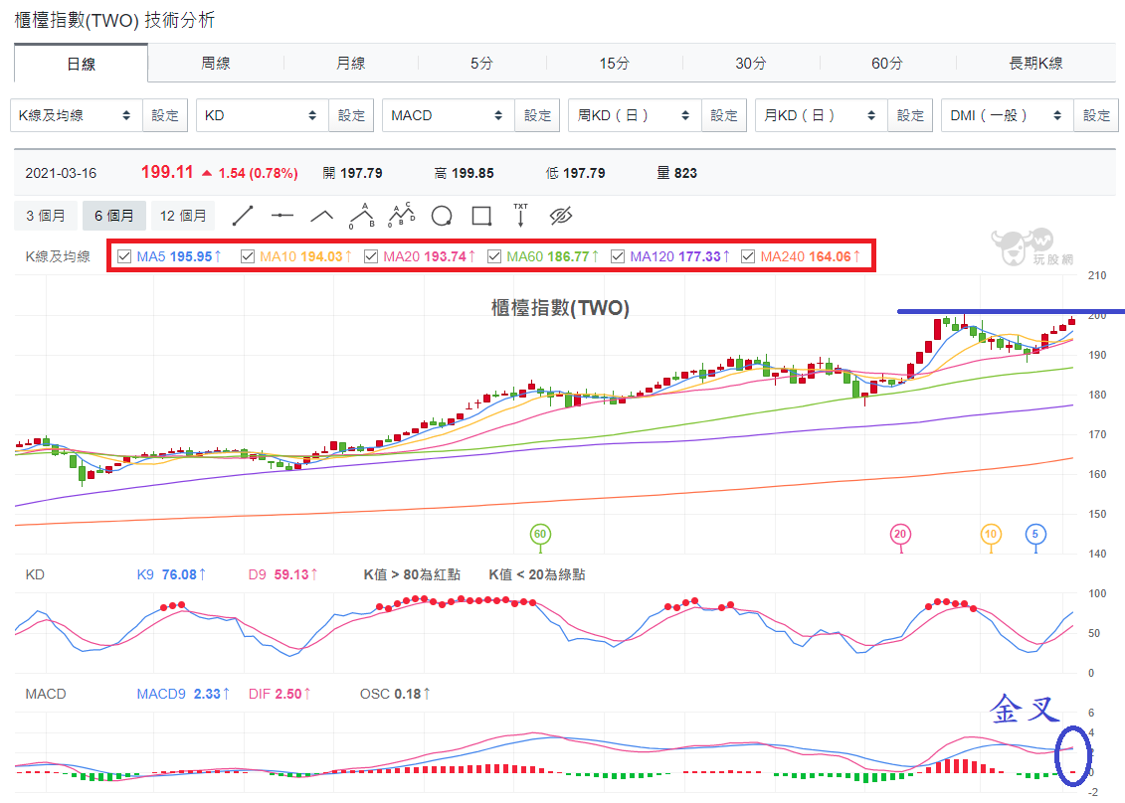1125x803 pixels.
Task: Open the K線及均線 indicator dropdown
Action: [x=76, y=115]
